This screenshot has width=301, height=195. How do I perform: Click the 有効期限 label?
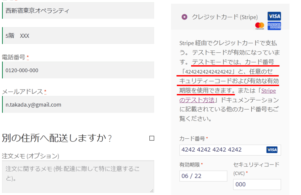click(x=189, y=165)
